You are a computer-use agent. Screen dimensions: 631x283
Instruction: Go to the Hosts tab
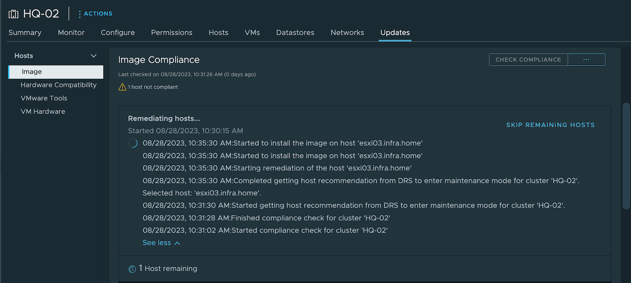(x=218, y=33)
